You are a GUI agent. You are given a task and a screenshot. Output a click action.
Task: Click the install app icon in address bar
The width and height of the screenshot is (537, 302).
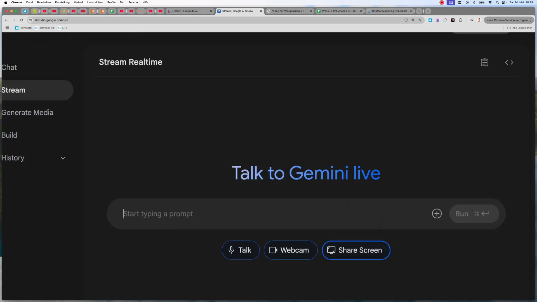point(406,20)
